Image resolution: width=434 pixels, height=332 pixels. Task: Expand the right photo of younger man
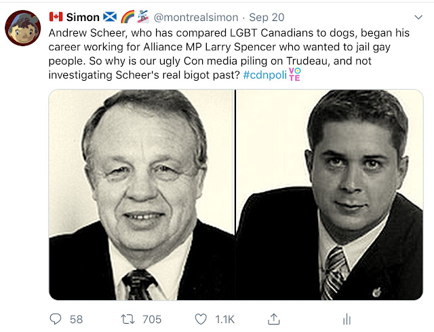point(330,194)
